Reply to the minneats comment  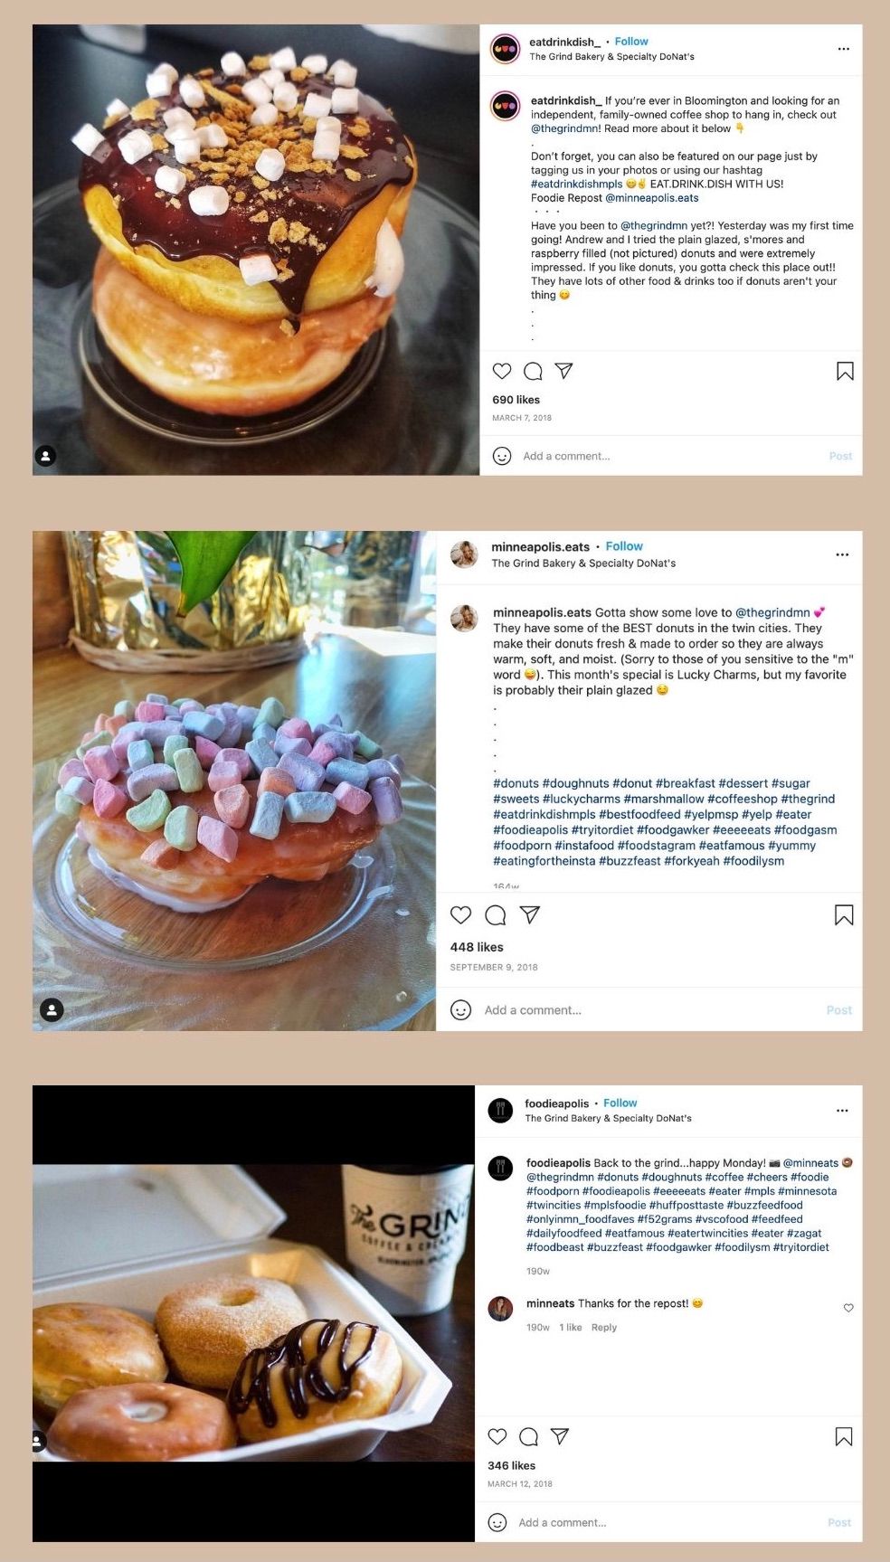click(604, 1328)
